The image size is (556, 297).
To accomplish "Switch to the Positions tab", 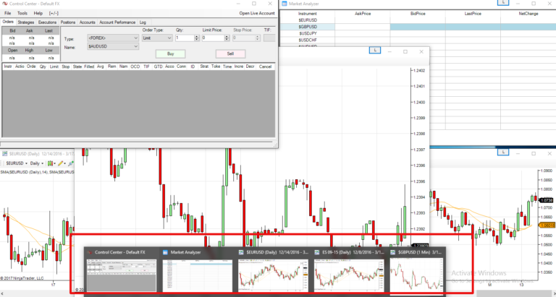I will [68, 22].
